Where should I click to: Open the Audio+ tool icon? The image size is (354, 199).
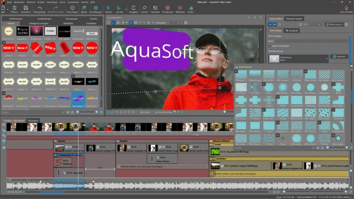[x=191, y=8]
